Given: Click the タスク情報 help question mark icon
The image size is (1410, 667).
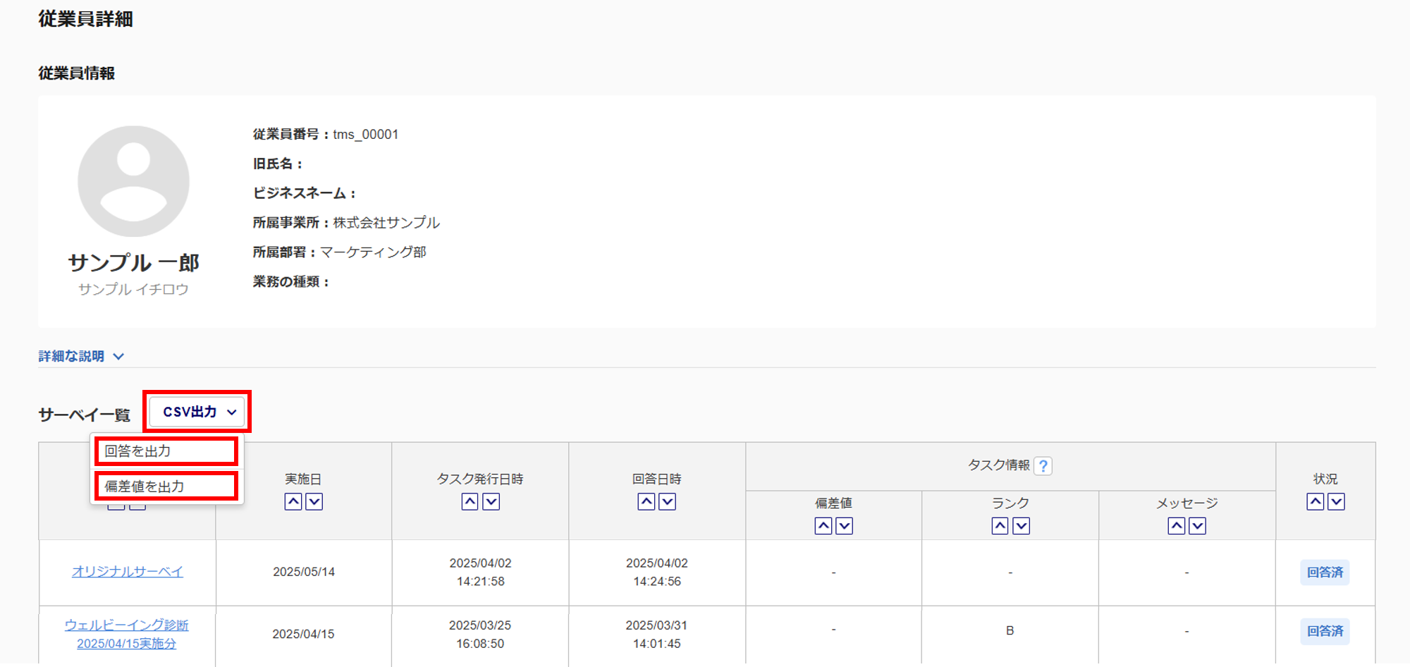Looking at the screenshot, I should click(1043, 466).
